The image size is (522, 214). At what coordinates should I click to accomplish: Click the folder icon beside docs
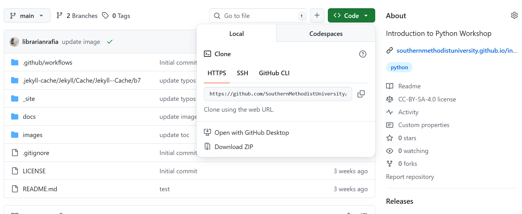15,117
